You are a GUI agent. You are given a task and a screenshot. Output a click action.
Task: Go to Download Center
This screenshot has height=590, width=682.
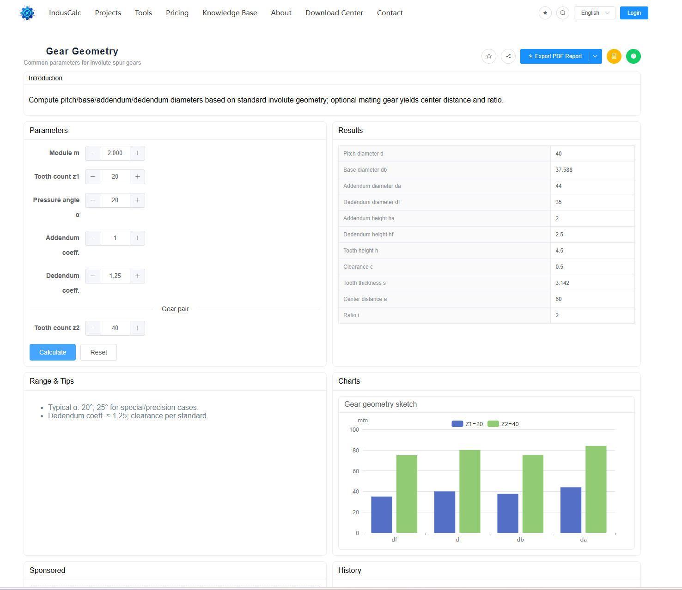334,13
